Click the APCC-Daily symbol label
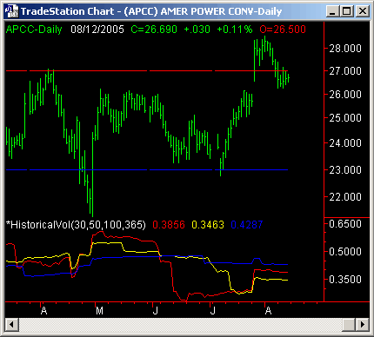Image resolution: width=374 pixels, height=337 pixels. (x=34, y=30)
